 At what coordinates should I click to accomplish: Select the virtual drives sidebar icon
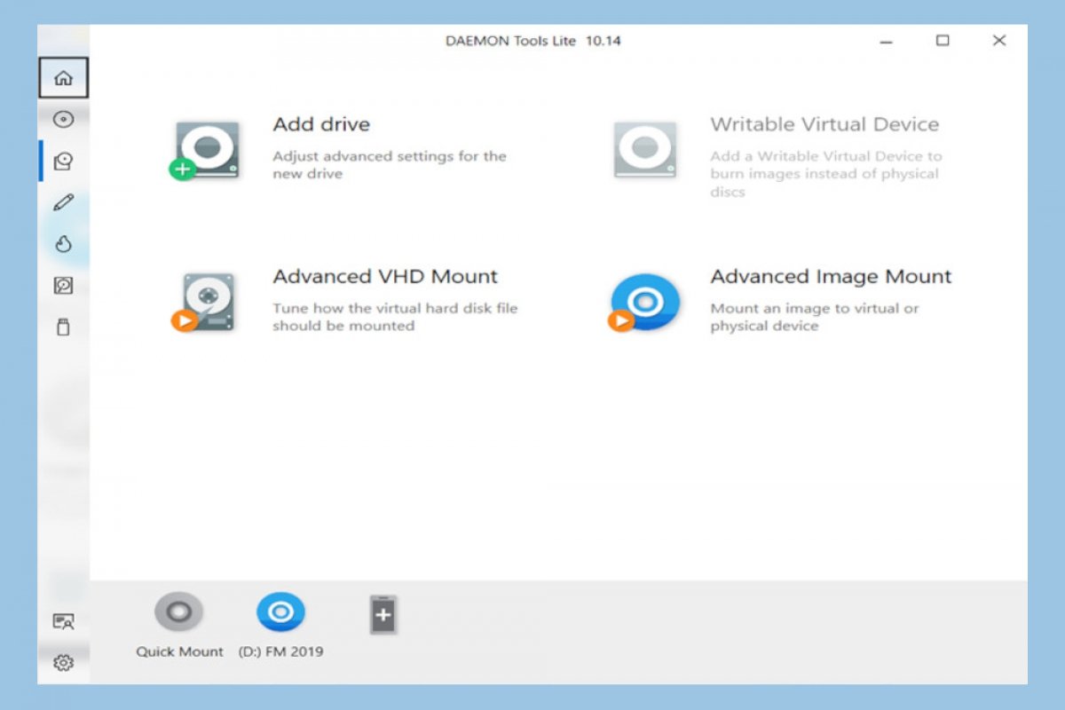(63, 161)
